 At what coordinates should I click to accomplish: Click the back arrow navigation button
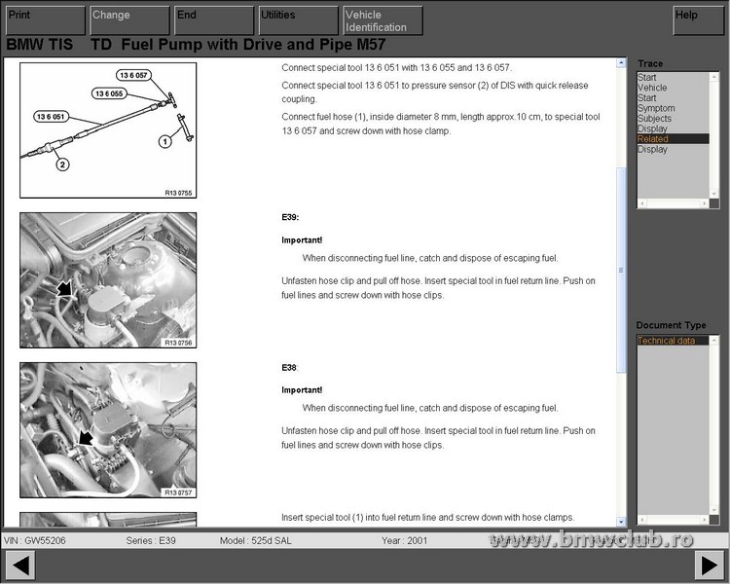tap(20, 565)
